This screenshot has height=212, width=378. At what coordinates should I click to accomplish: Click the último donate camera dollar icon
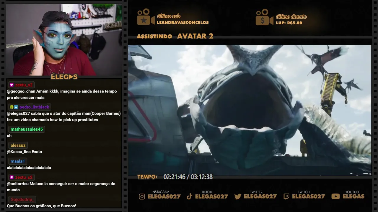(264, 17)
